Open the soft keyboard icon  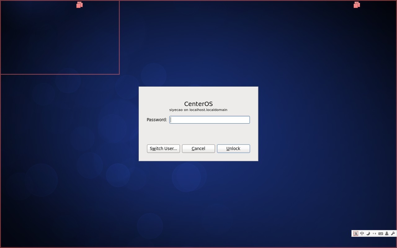[x=381, y=233]
